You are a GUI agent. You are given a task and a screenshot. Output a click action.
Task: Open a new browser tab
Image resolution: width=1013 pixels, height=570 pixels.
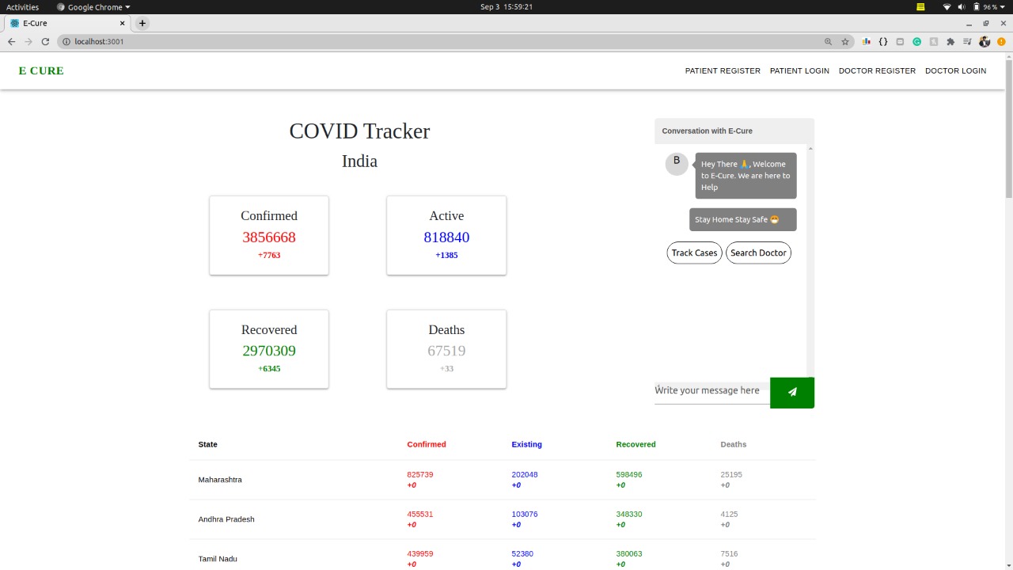pyautogui.click(x=142, y=23)
